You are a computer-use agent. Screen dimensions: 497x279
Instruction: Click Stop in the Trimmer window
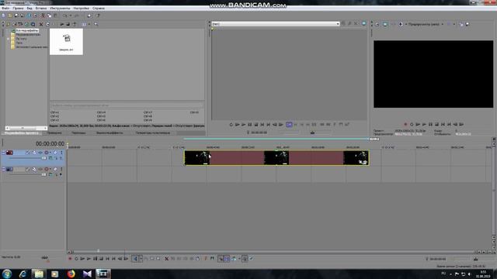(256, 124)
